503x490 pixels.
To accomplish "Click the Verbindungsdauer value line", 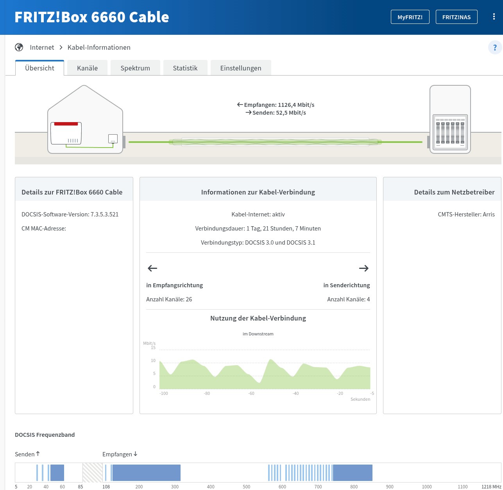I will tap(258, 229).
